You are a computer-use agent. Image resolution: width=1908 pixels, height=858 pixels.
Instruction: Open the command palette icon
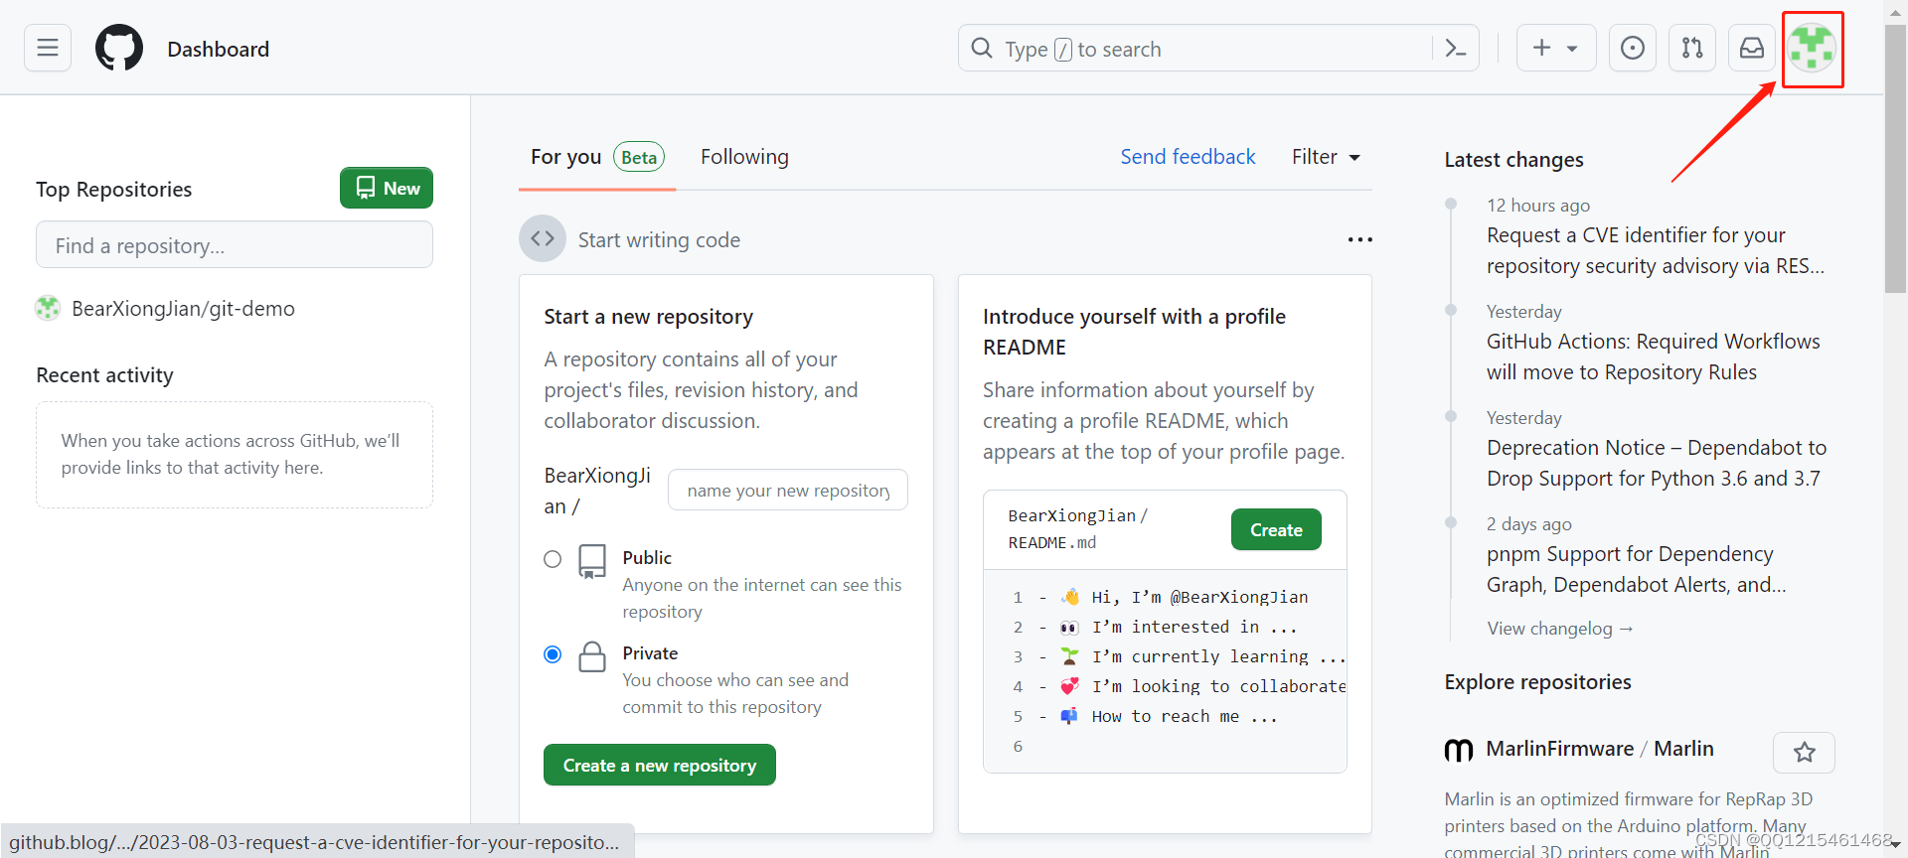1456,48
